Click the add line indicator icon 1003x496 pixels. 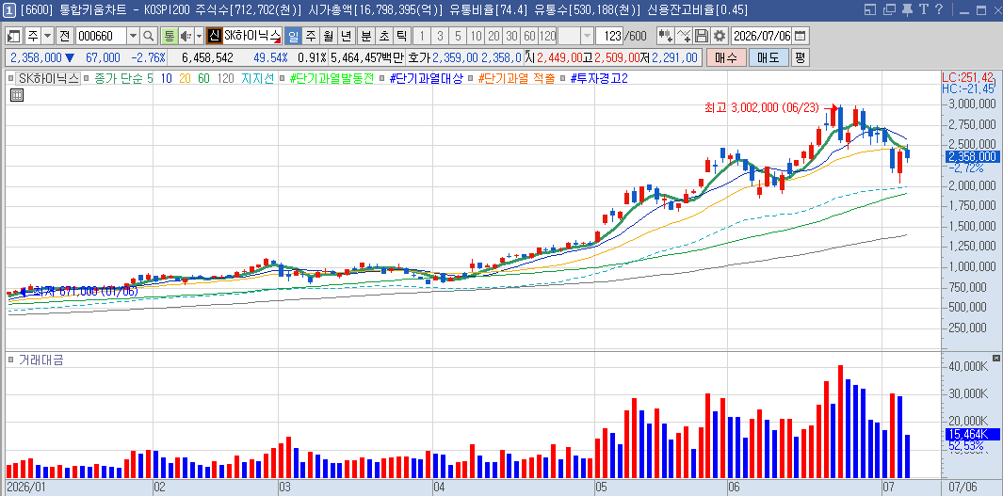[x=684, y=36]
